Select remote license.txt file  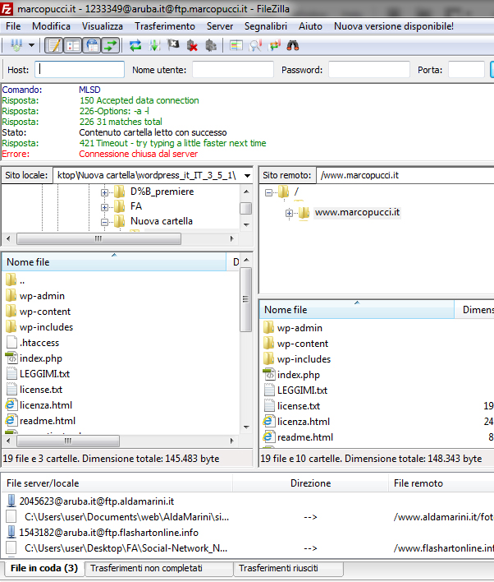pos(299,406)
